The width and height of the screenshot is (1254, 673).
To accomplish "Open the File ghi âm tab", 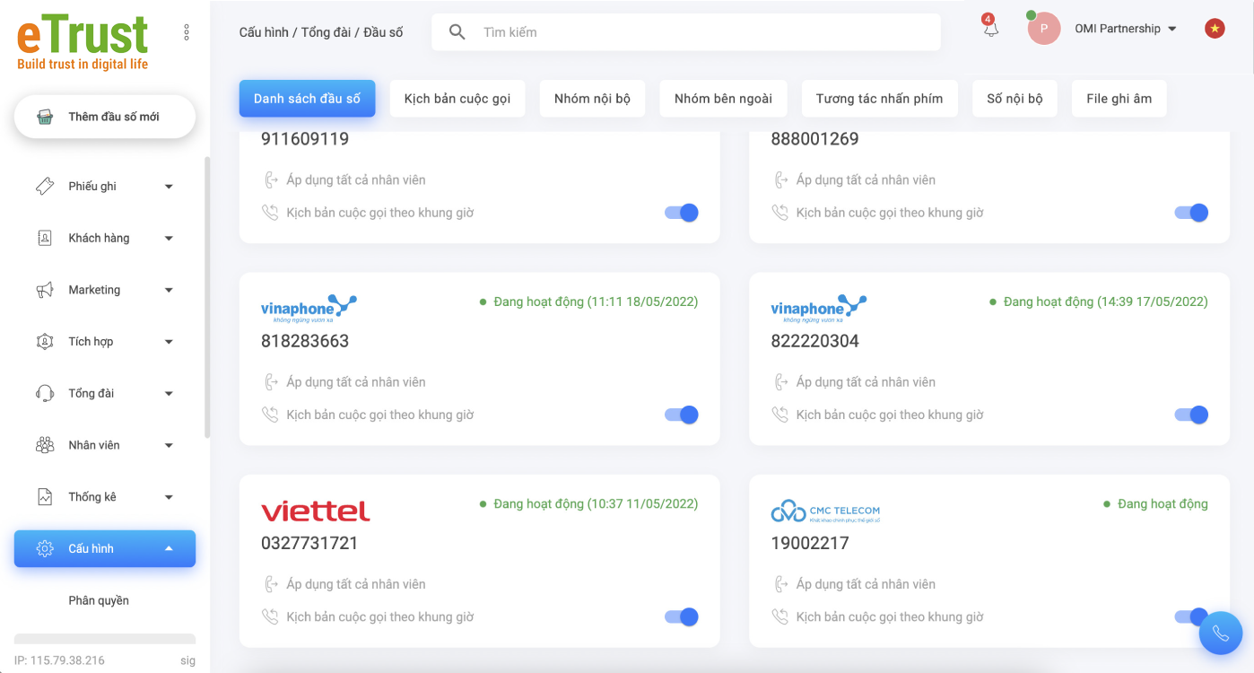I will coord(1119,99).
